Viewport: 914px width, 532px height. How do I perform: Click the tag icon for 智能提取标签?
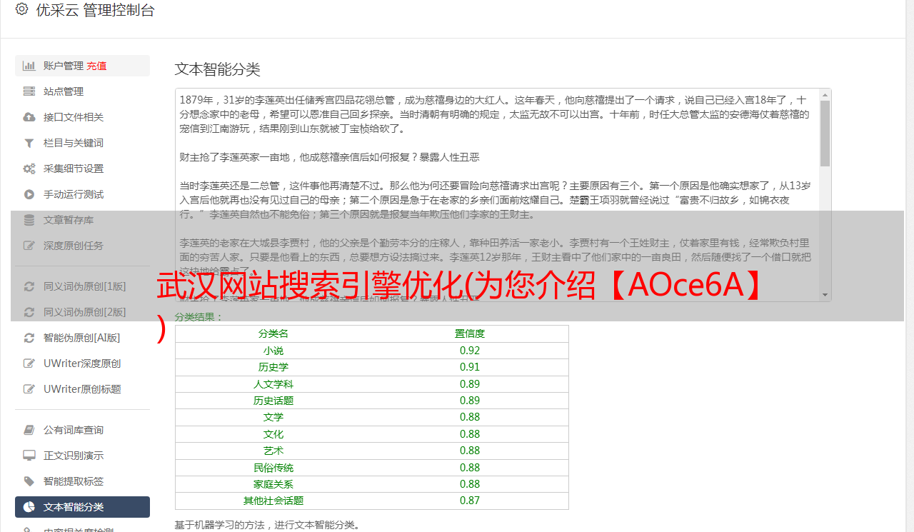pos(29,481)
